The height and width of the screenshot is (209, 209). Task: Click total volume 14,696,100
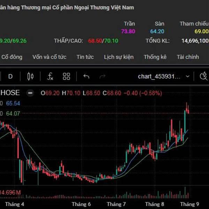click(195, 41)
